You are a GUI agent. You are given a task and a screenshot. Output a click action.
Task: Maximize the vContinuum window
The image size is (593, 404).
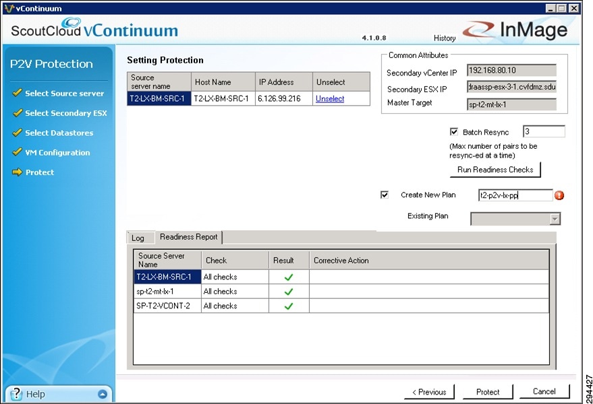point(562,8)
